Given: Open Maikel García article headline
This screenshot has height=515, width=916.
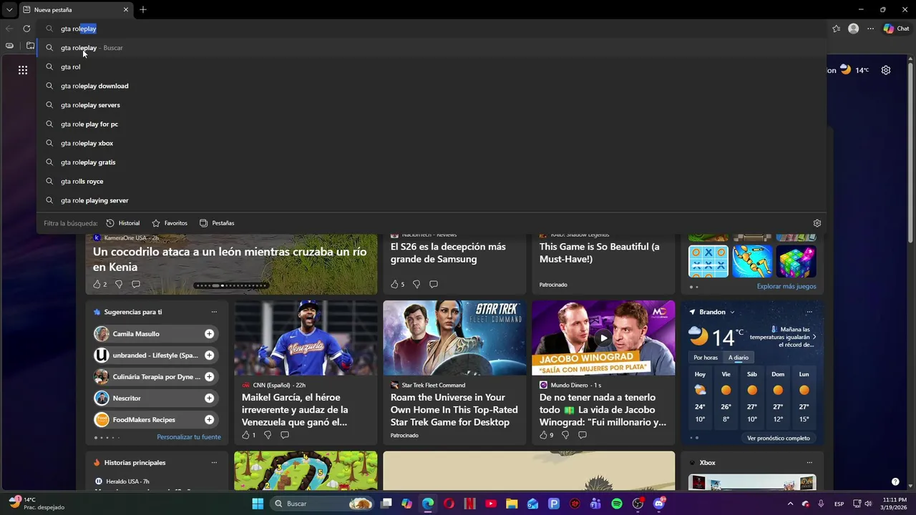Looking at the screenshot, I should coord(295,410).
